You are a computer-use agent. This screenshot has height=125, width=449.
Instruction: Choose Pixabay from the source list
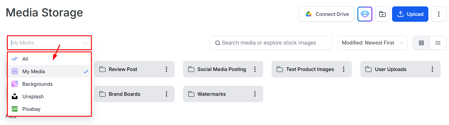click(31, 109)
